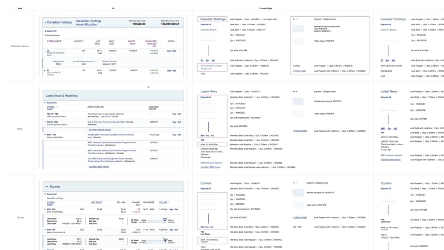The width and height of the screenshot is (444, 250).
Task: Click Latest News heading in rightmost column
Action: click(x=389, y=91)
